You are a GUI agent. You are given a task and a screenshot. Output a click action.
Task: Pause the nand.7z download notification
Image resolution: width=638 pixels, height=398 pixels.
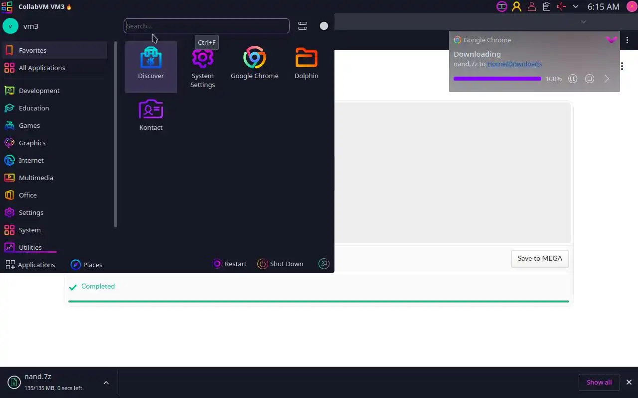tap(573, 79)
